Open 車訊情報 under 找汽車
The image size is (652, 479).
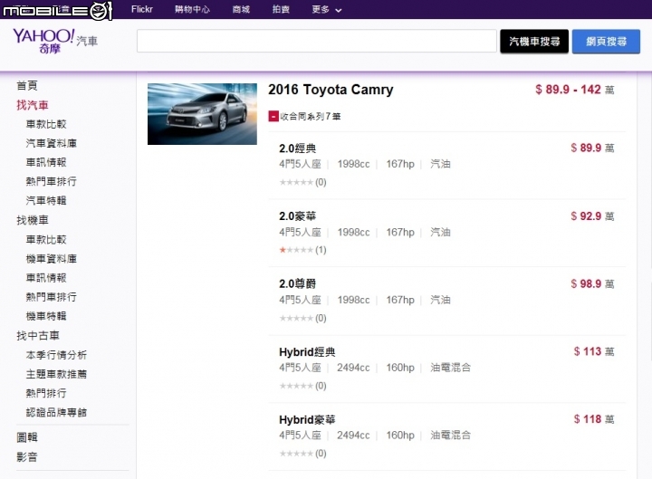(x=46, y=162)
